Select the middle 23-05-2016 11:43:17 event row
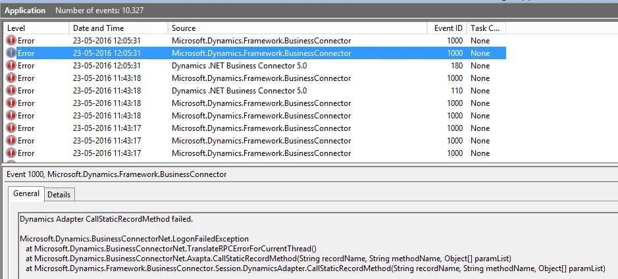This screenshot has width=618, height=279. 255,141
